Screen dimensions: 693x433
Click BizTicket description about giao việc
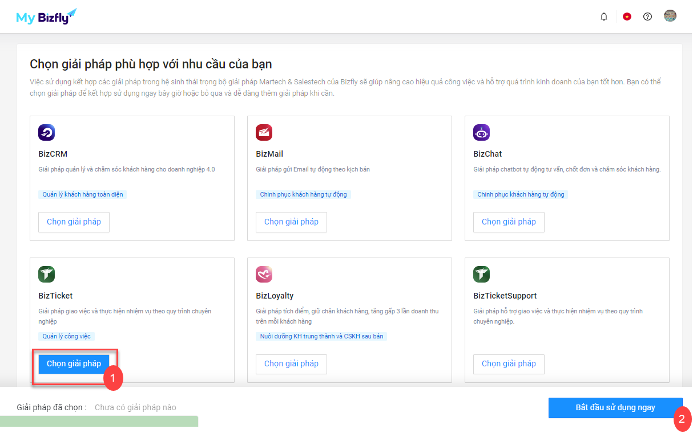124,316
